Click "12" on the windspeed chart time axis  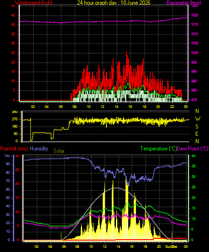pos(103,107)
